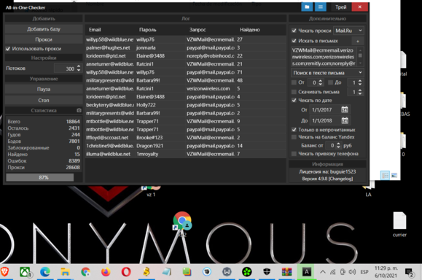422x280 pixels.
Task: Open File Explorer from the taskbar
Action: click(x=65, y=272)
